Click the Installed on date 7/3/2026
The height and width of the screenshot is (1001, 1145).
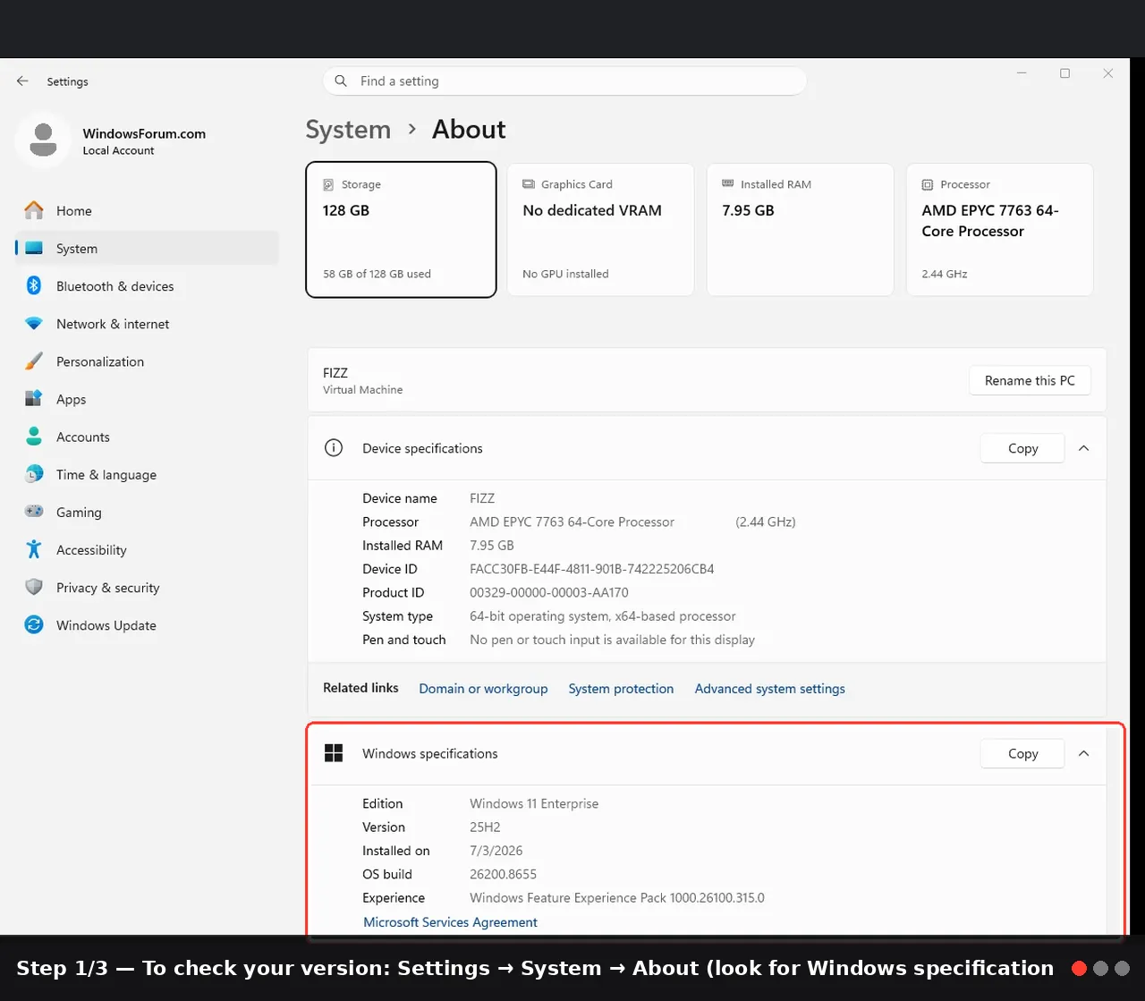pos(496,851)
